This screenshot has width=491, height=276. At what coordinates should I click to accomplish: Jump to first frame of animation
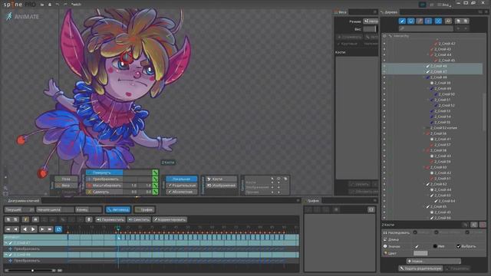point(8,229)
